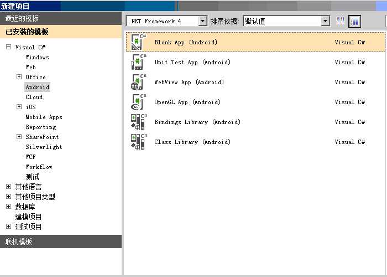Expand the 测试项目 node

click(9, 226)
